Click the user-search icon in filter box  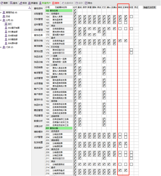point(30,8)
